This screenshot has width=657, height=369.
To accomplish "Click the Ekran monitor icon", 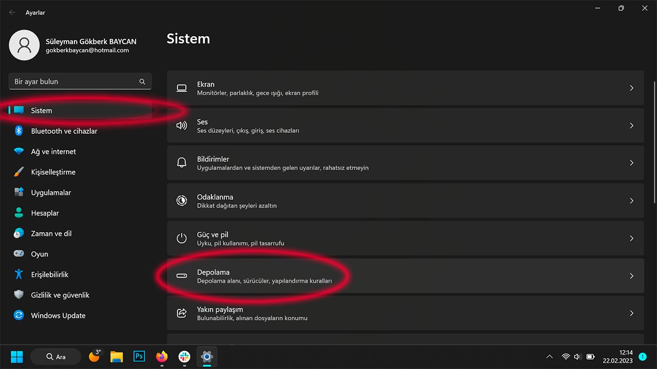I will coord(182,88).
